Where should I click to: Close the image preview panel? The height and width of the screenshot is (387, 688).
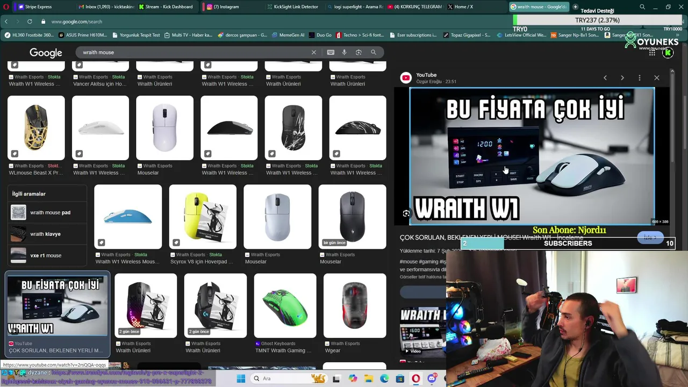click(657, 78)
